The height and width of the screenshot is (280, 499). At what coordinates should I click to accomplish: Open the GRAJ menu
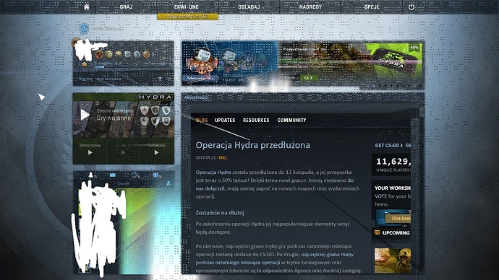click(126, 6)
